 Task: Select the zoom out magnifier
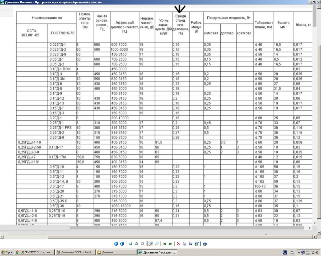pos(156,244)
